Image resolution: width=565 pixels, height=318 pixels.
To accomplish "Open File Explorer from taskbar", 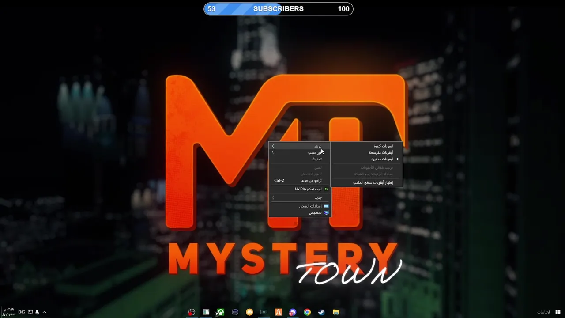I will click(336, 312).
